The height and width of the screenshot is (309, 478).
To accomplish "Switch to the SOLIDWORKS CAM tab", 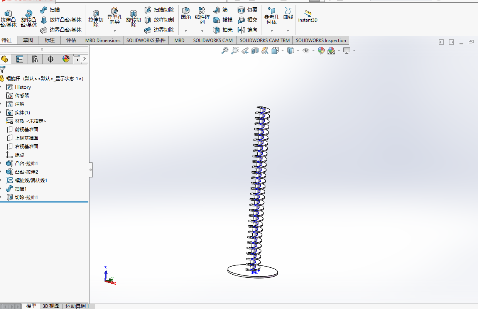I will [x=213, y=40].
